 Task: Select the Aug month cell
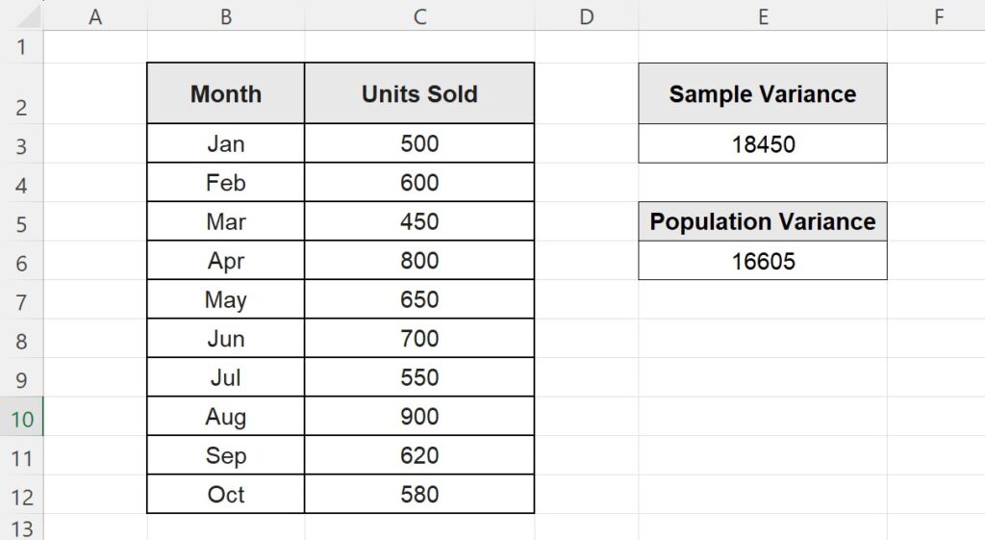pos(226,417)
